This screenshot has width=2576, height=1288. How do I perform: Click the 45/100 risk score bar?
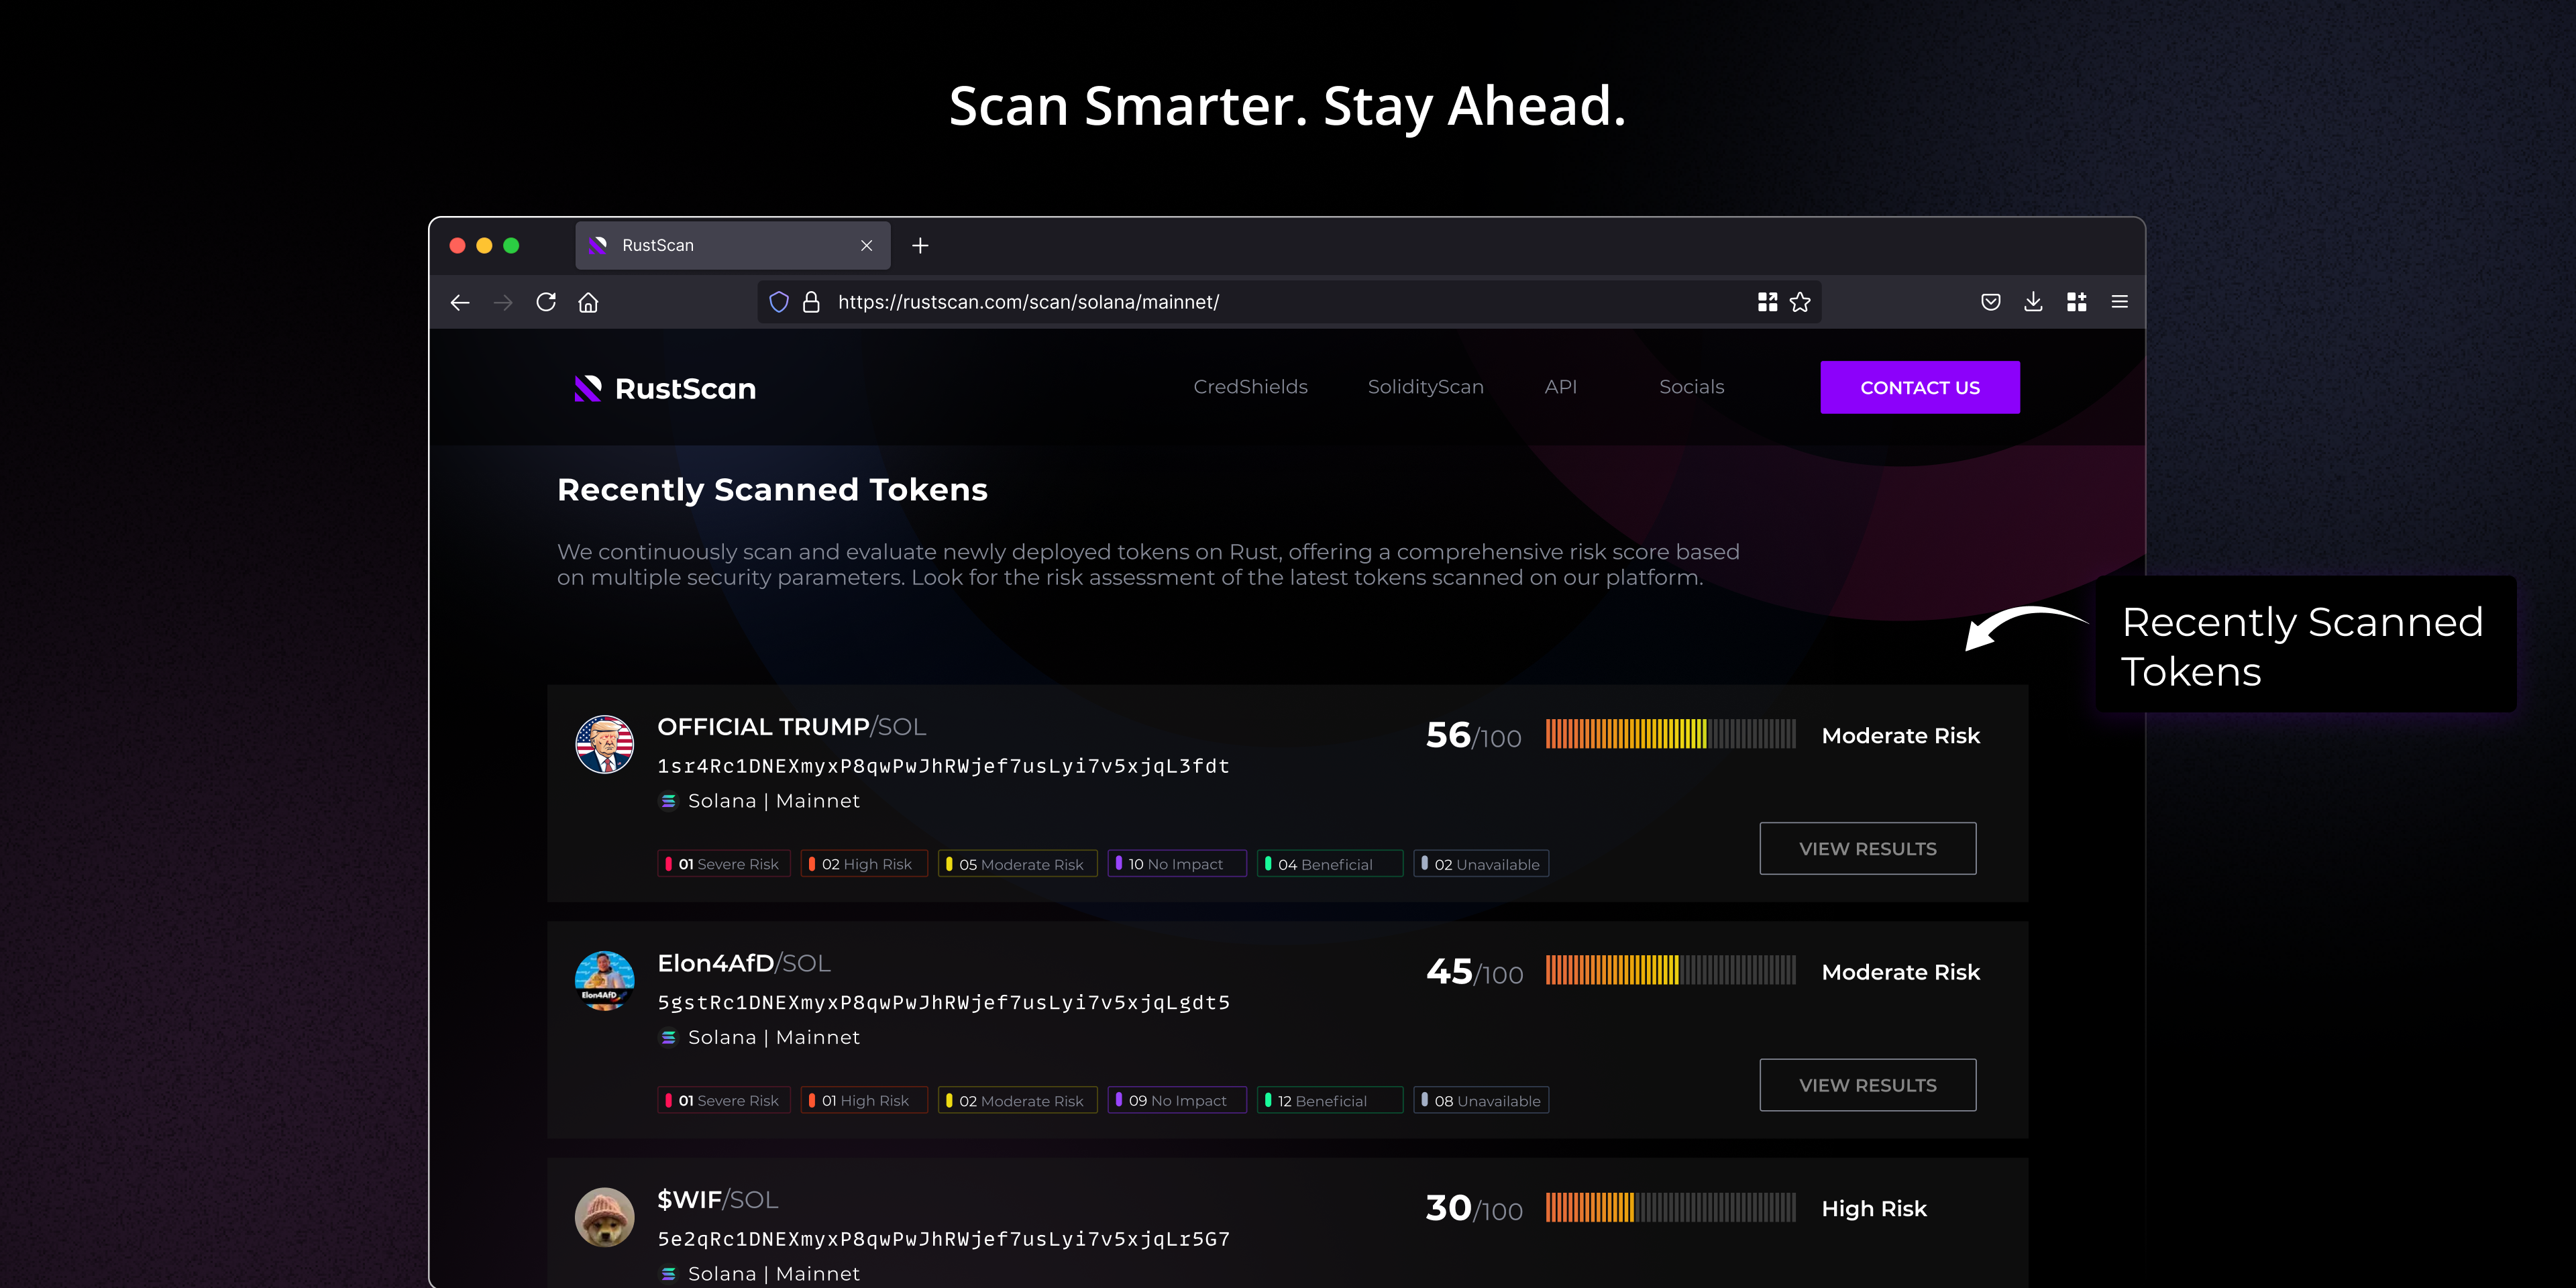[1670, 970]
